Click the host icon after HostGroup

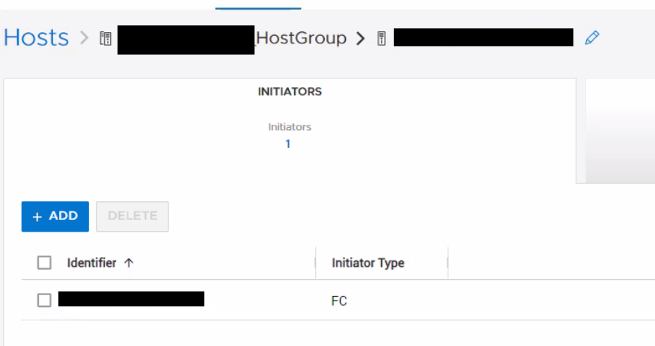point(381,39)
